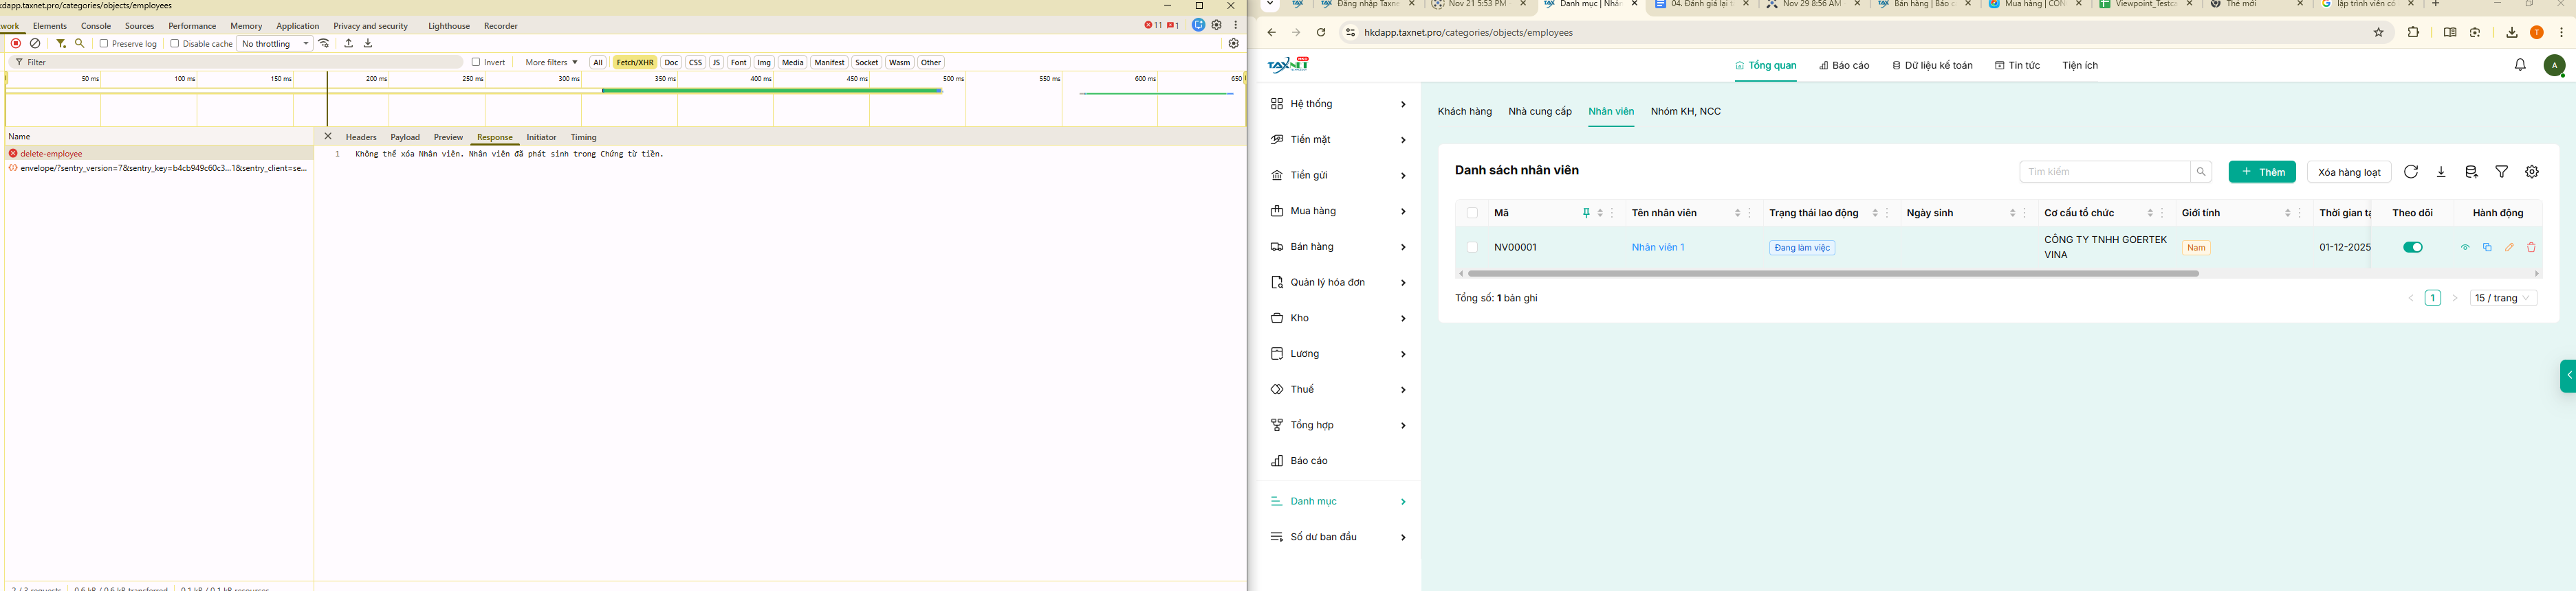The image size is (2576, 591).
Task: Refresh the employee list
Action: tap(2411, 172)
